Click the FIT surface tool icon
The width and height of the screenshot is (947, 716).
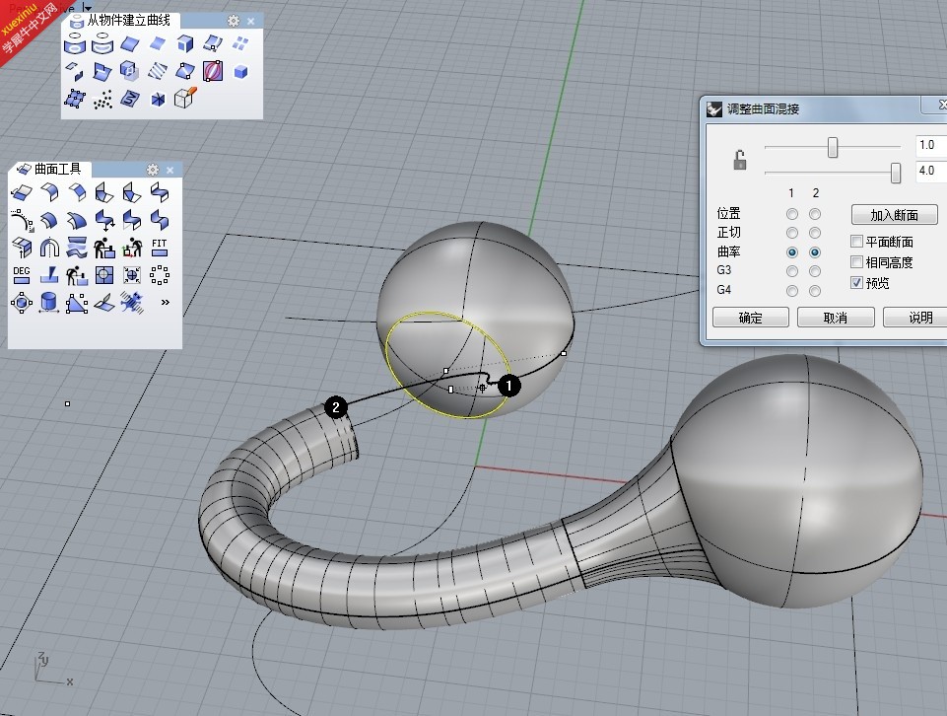[x=160, y=248]
